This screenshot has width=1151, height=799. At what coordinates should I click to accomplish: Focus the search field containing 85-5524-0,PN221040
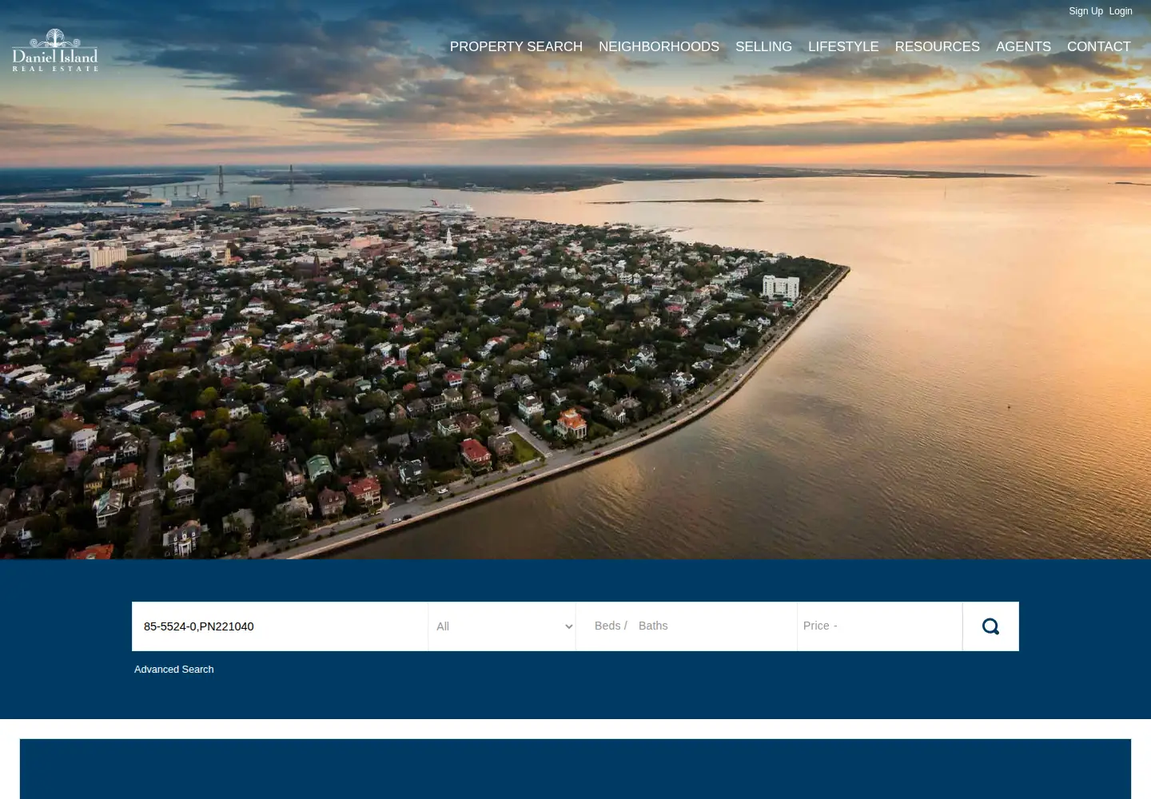tap(280, 626)
